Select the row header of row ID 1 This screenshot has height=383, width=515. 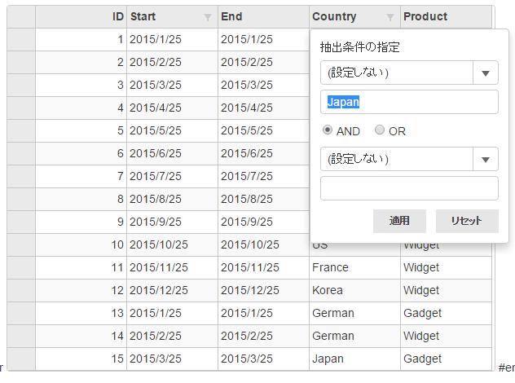coord(21,39)
